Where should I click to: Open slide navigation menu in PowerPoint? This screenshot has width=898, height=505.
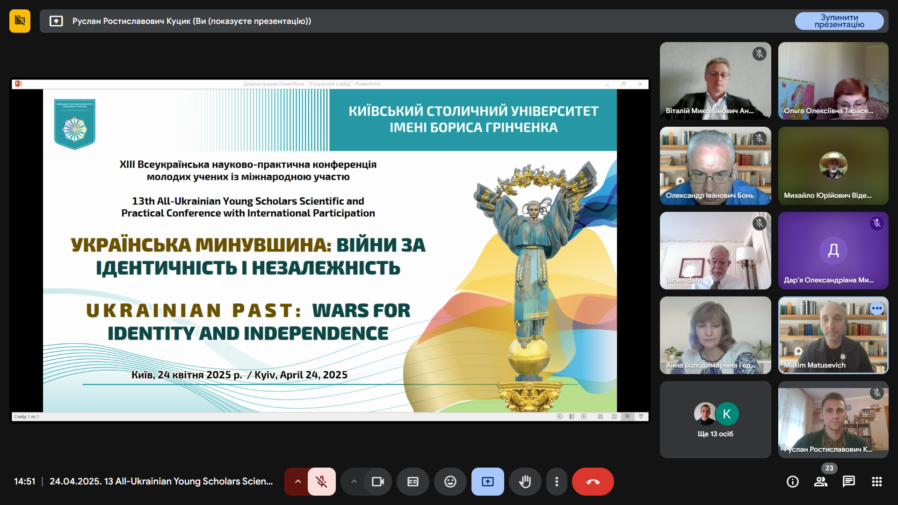[572, 416]
